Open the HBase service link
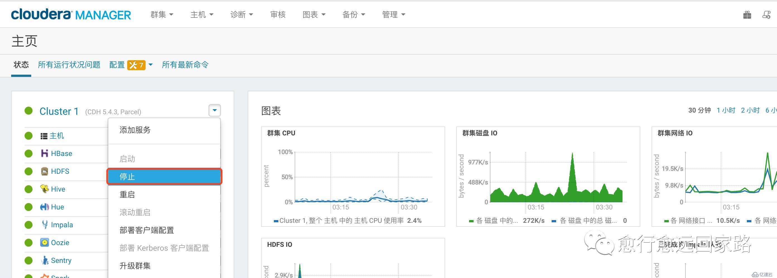Viewport: 777px width, 278px height. click(x=62, y=153)
